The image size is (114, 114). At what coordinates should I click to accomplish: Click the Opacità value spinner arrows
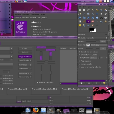tap(107, 41)
